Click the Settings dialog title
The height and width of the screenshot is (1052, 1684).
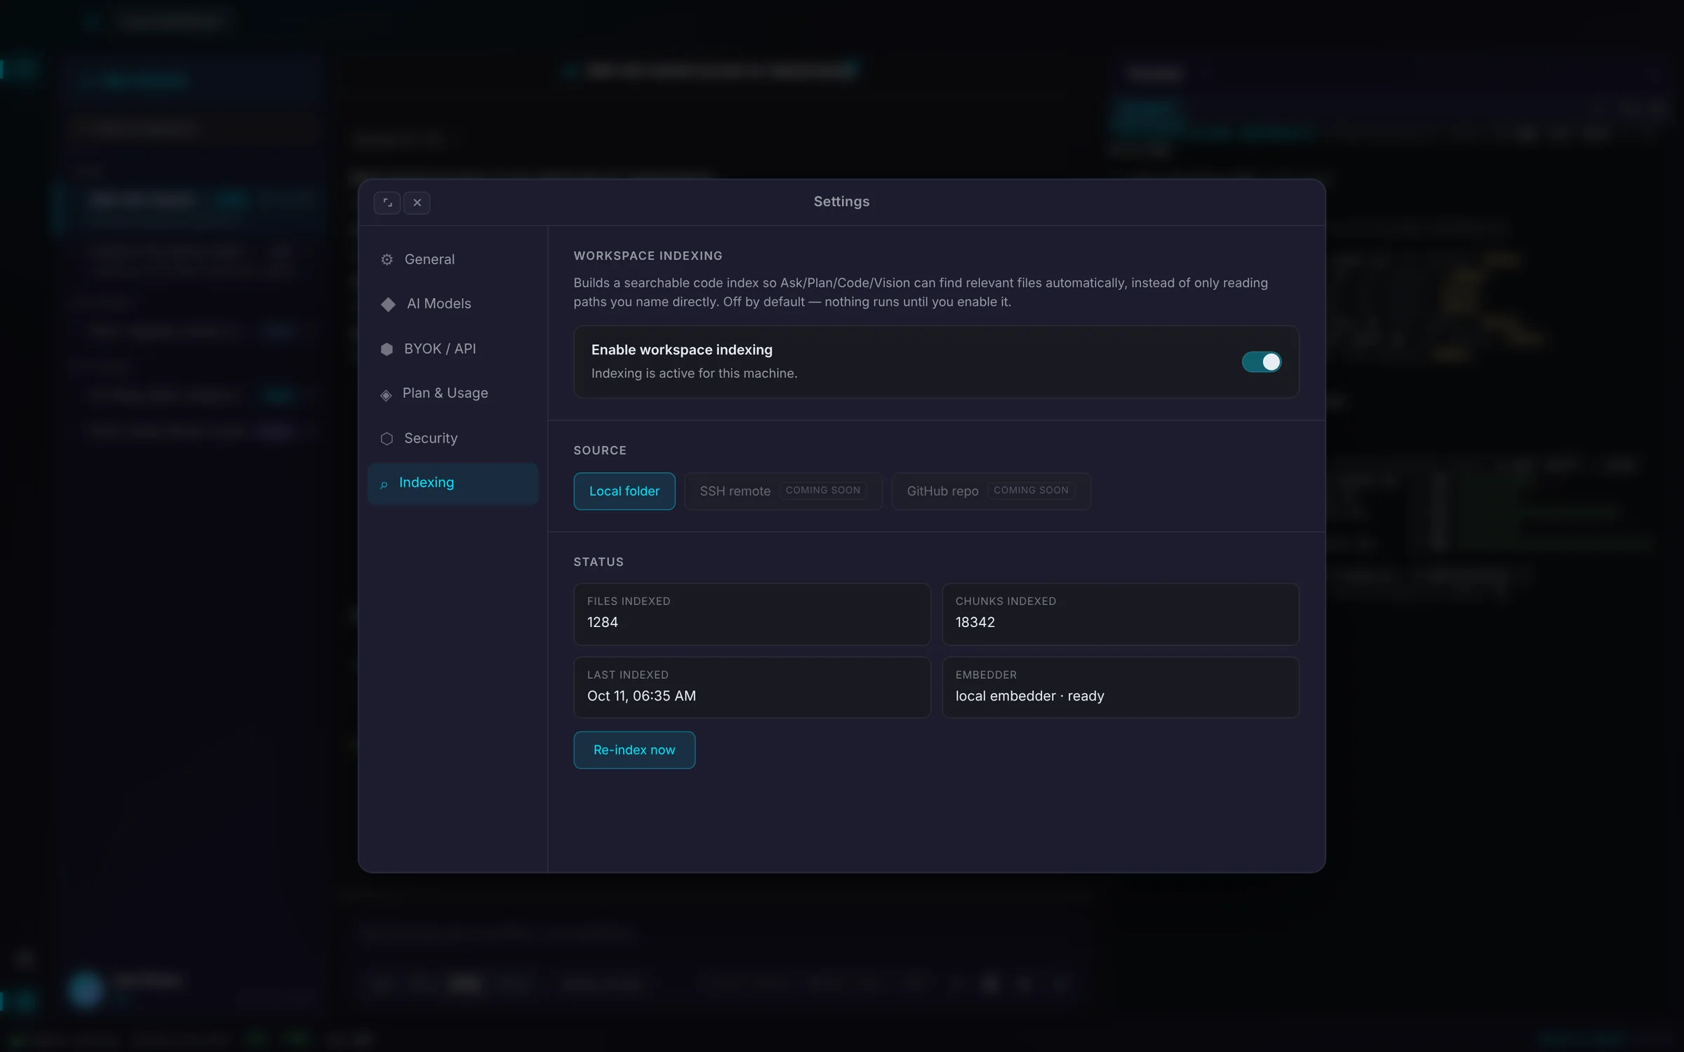pos(841,201)
